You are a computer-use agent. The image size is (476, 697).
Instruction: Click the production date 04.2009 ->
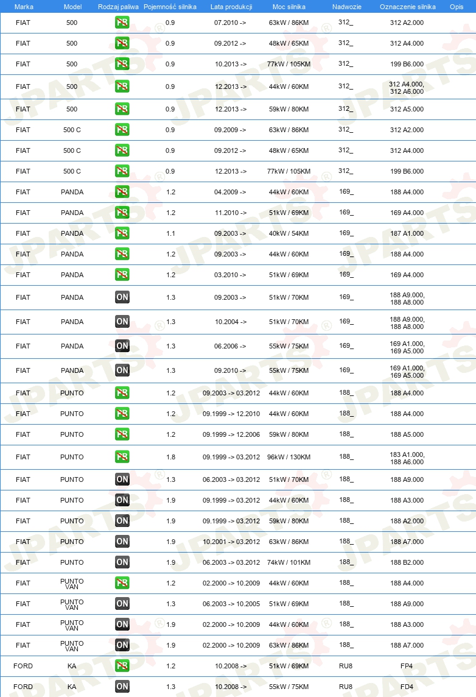point(230,192)
